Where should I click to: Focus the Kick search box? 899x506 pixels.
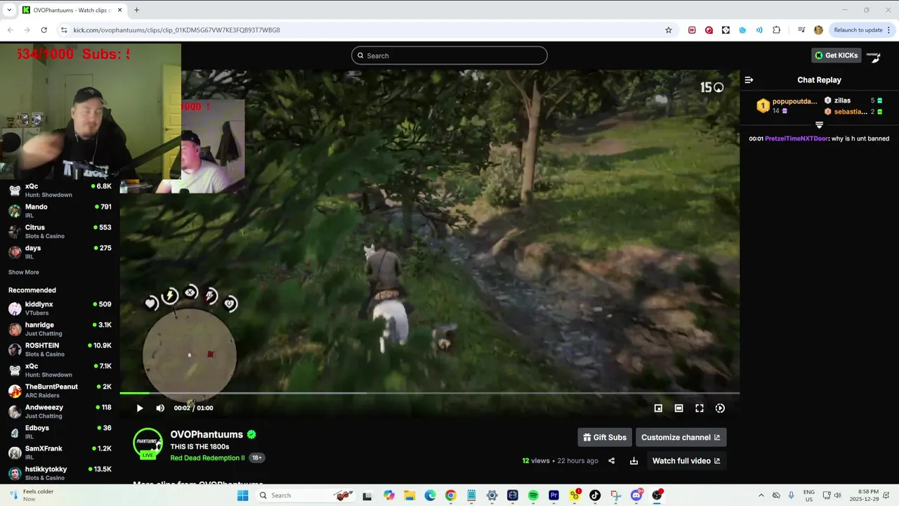pyautogui.click(x=449, y=56)
